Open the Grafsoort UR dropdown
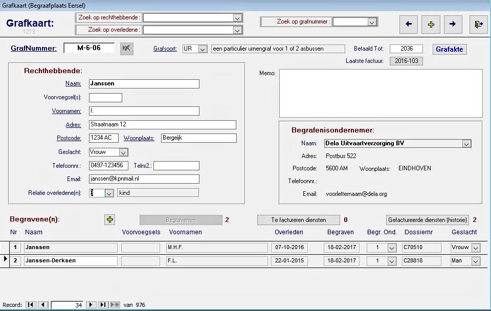The width and height of the screenshot is (491, 311). click(203, 49)
